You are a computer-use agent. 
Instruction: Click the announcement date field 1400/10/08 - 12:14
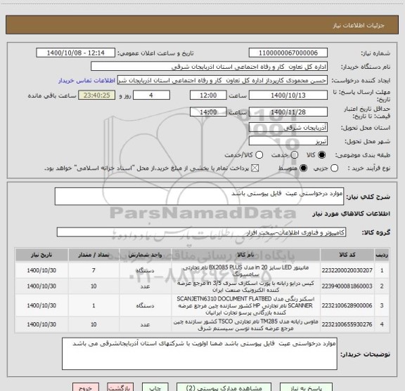click(76, 53)
